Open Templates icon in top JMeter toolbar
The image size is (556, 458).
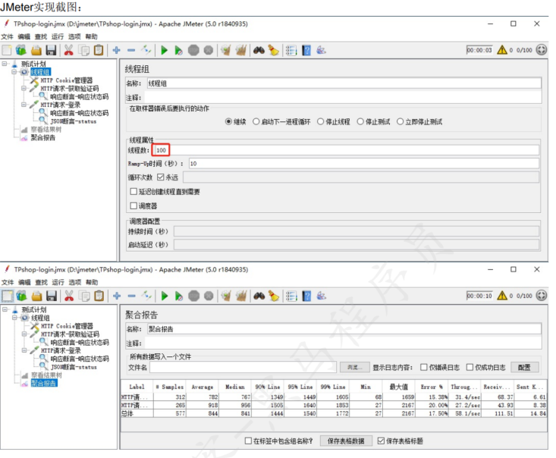tap(21, 50)
